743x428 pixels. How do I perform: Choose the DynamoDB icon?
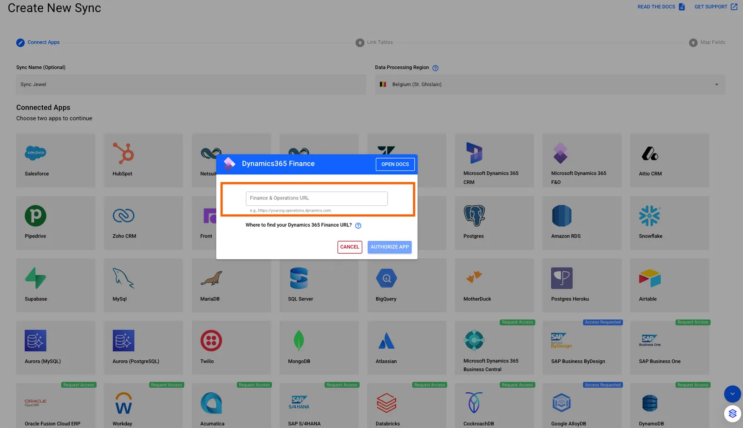[x=650, y=403]
